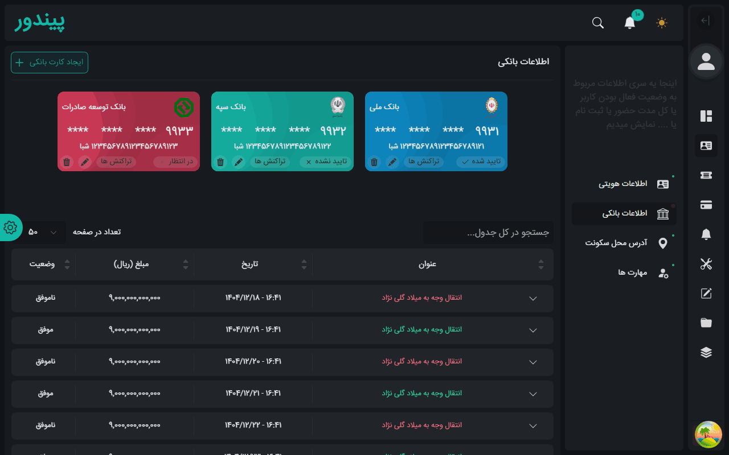Open the credit card sidebar icon
The image size is (729, 455).
pyautogui.click(x=706, y=205)
